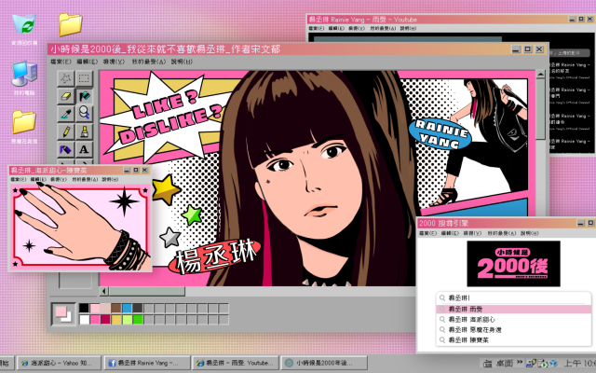The height and width of the screenshot is (373, 596).
Task: Select the rectangular selection tool
Action: 84,78
